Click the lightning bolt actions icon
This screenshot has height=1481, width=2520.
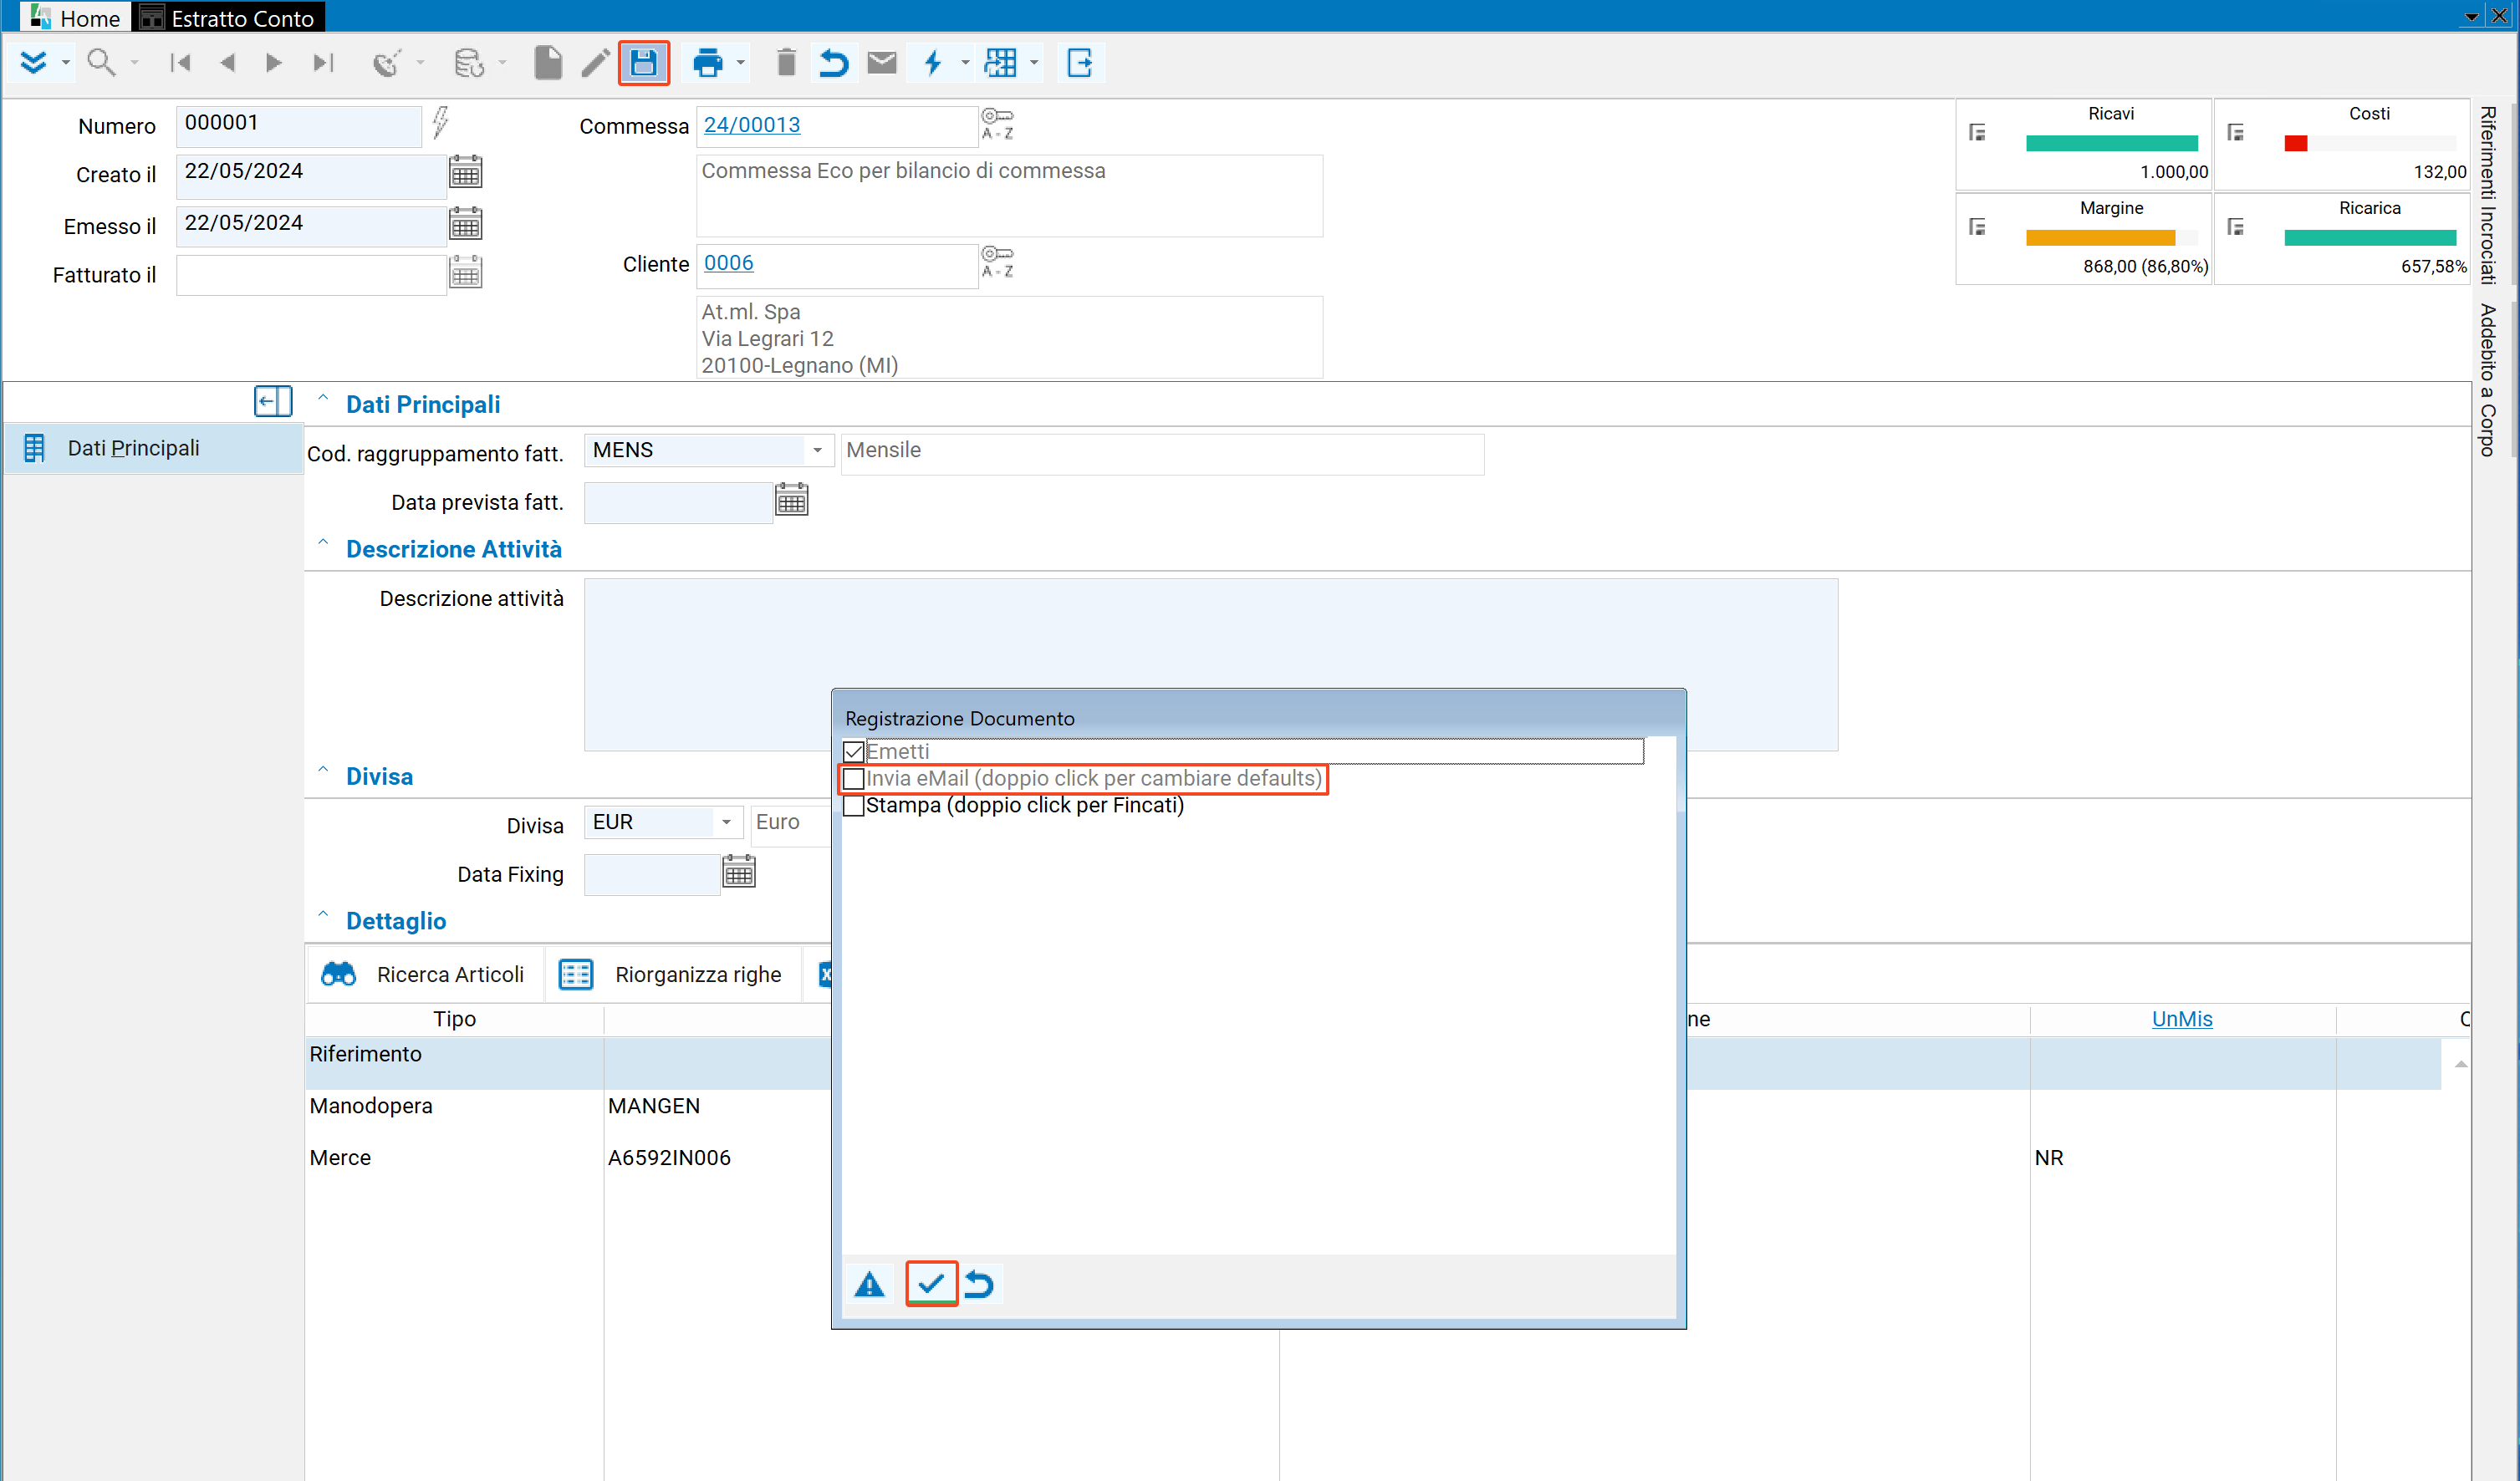933,63
